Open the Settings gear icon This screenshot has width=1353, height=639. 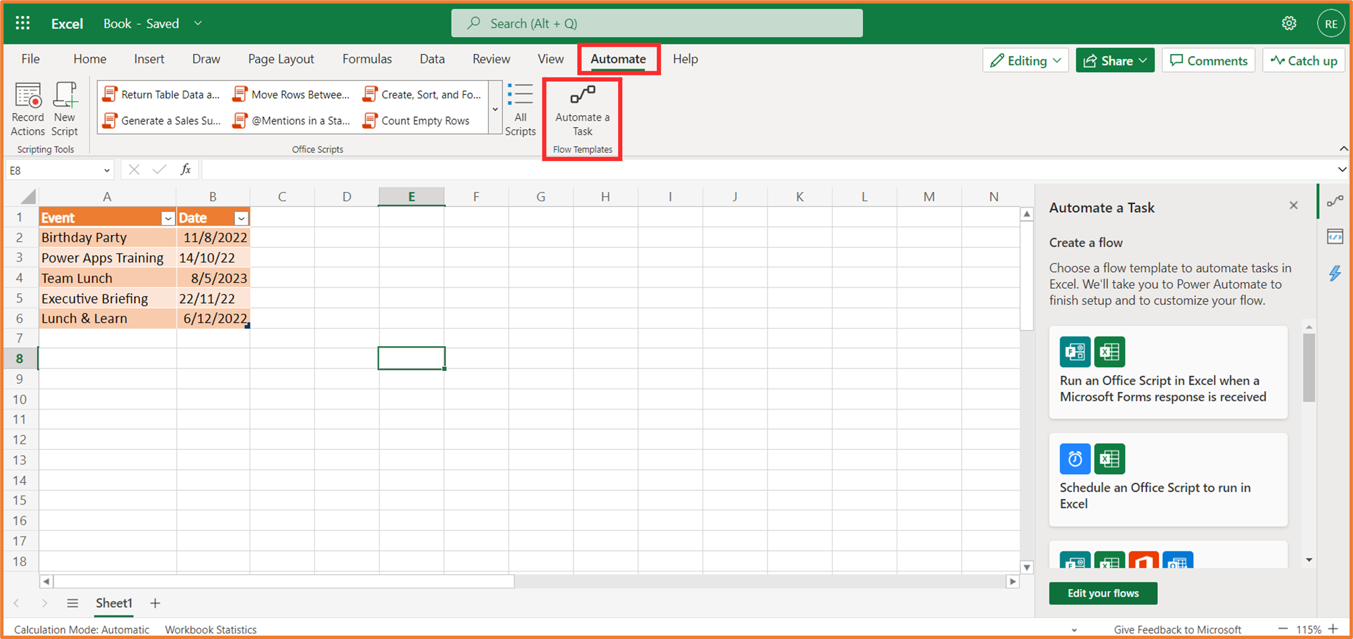click(x=1288, y=24)
